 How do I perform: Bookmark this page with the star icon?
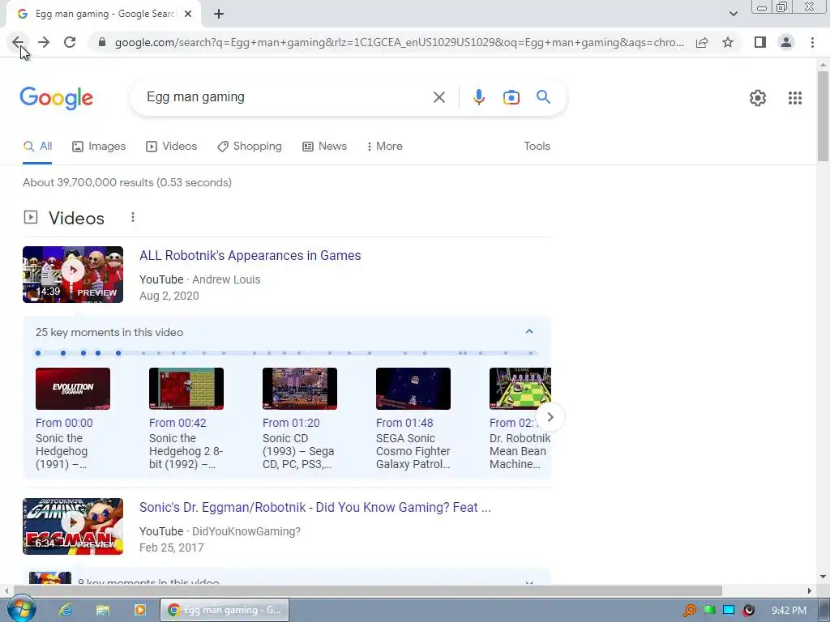click(728, 42)
